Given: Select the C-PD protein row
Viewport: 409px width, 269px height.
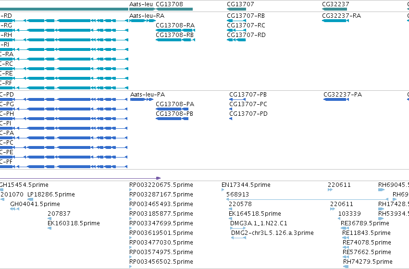Looking at the screenshot, I should pyautogui.click(x=63, y=99).
